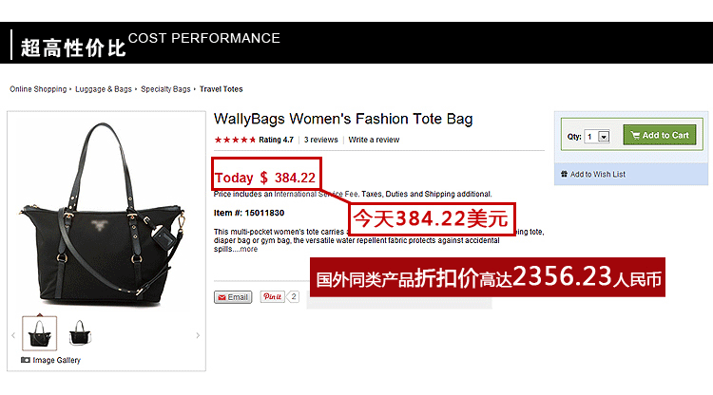The width and height of the screenshot is (713, 395).
Task: Select the first tote bag thumbnail
Action: pyautogui.click(x=40, y=333)
